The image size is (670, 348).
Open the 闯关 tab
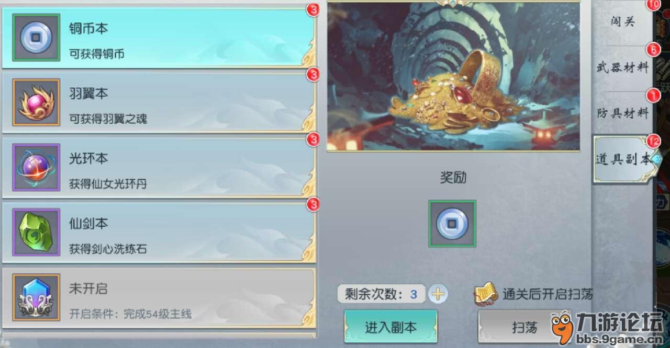tap(623, 21)
